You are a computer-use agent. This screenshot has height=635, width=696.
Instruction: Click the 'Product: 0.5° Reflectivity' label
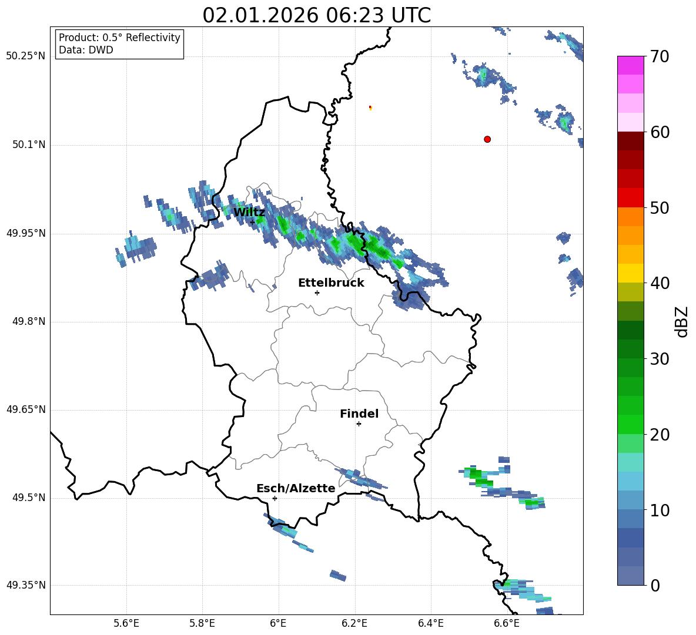tap(119, 37)
